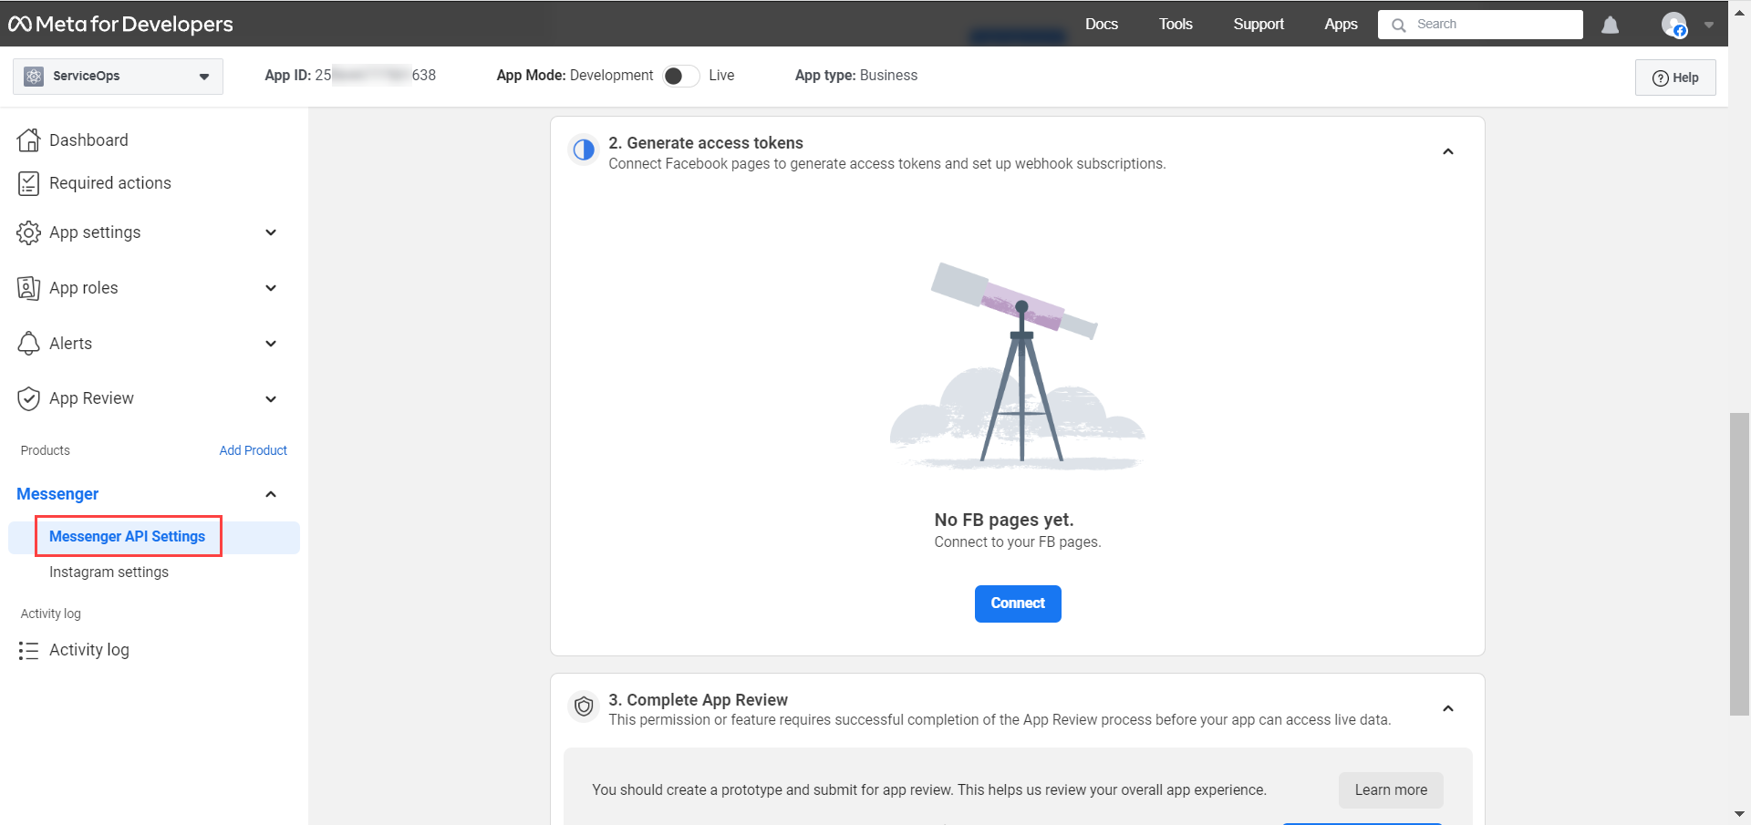This screenshot has width=1751, height=825.
Task: Collapse the Generate access tokens panel
Action: pos(1447,152)
